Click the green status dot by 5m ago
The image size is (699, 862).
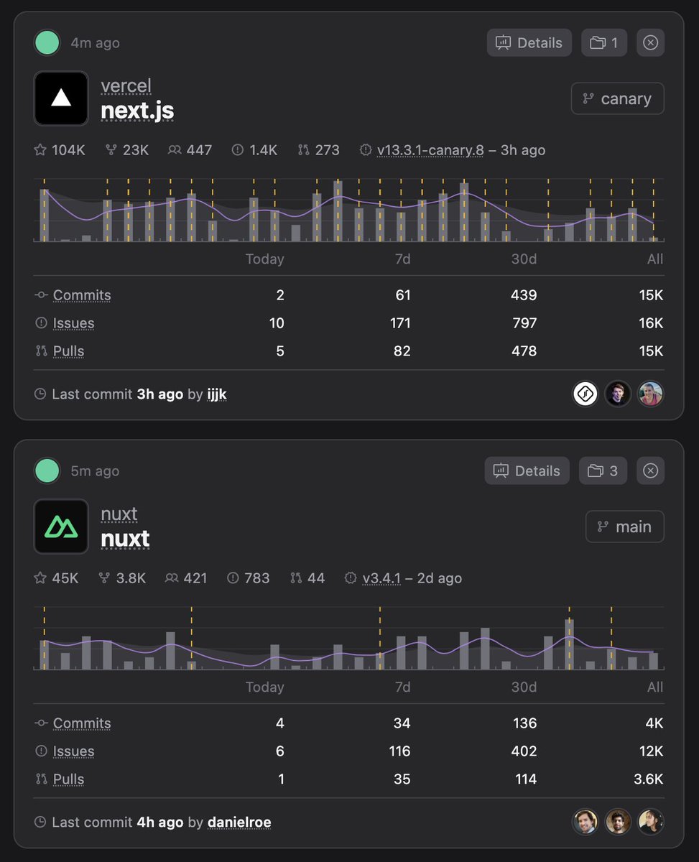[47, 471]
